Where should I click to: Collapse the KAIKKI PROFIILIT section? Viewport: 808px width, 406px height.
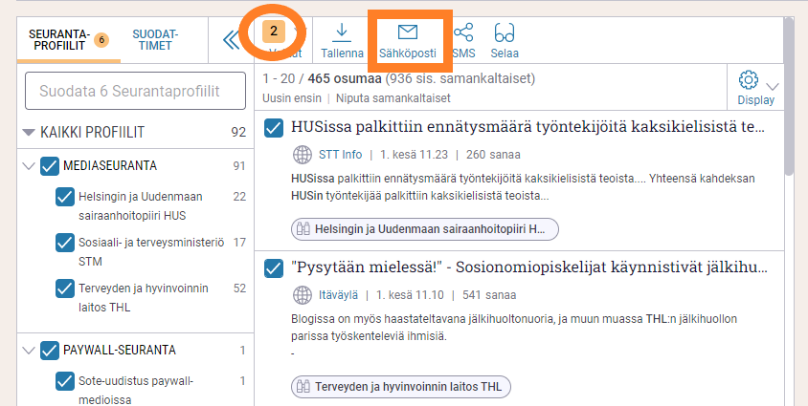point(30,132)
